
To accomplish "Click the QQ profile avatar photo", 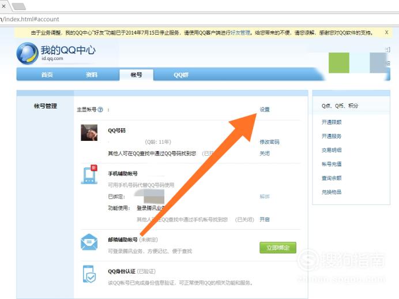I will (89, 132).
